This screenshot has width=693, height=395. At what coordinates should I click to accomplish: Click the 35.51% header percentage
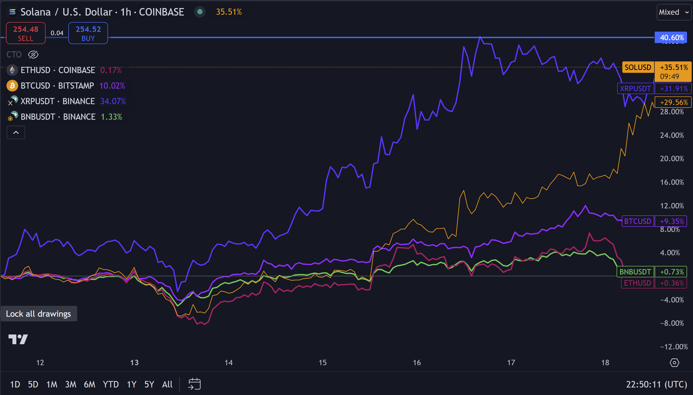pos(229,12)
